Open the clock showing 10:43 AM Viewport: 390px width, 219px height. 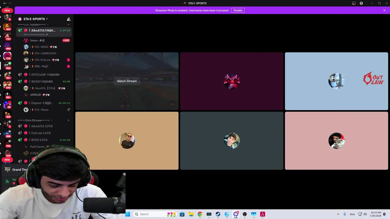click(376, 214)
